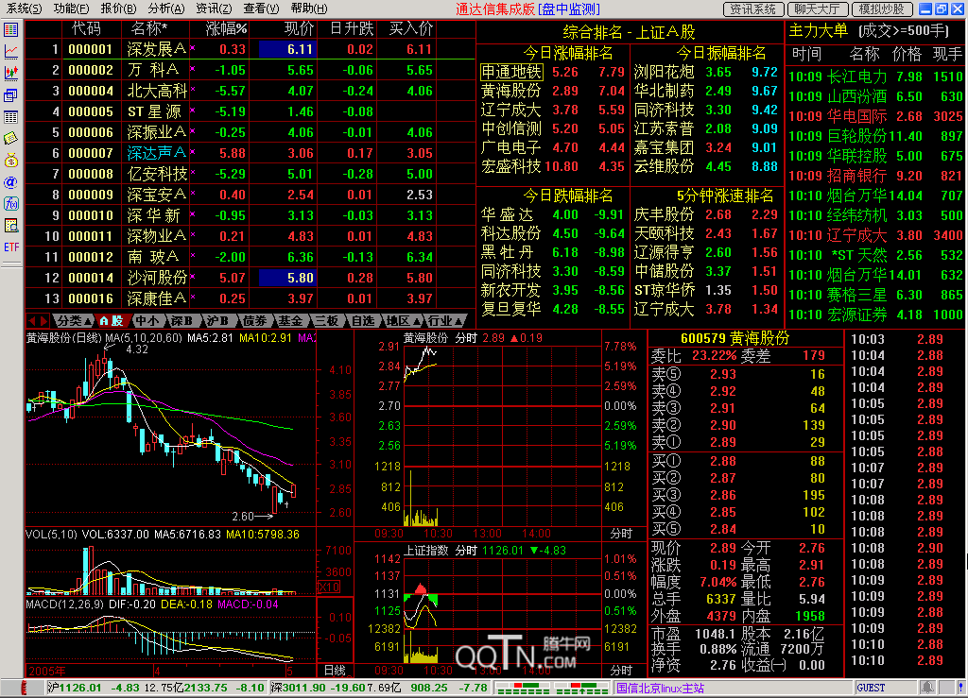This screenshot has height=698, width=968.
Task: Click 华电国际 in the big orders list
Action: point(856,116)
